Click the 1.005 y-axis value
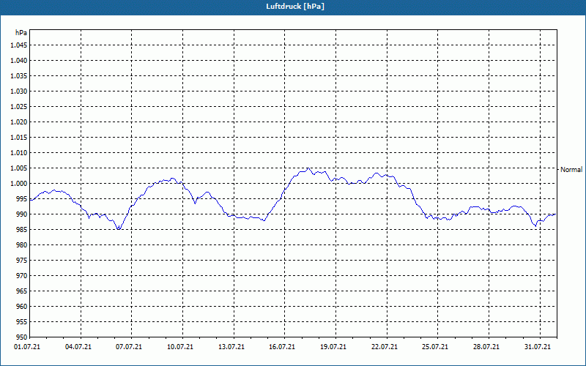Screen dimensions: 586x366 click(19, 168)
